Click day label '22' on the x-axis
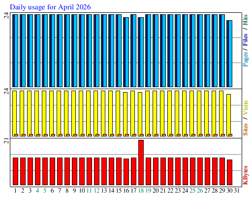The height and width of the screenshot is (197, 252). (x=170, y=191)
